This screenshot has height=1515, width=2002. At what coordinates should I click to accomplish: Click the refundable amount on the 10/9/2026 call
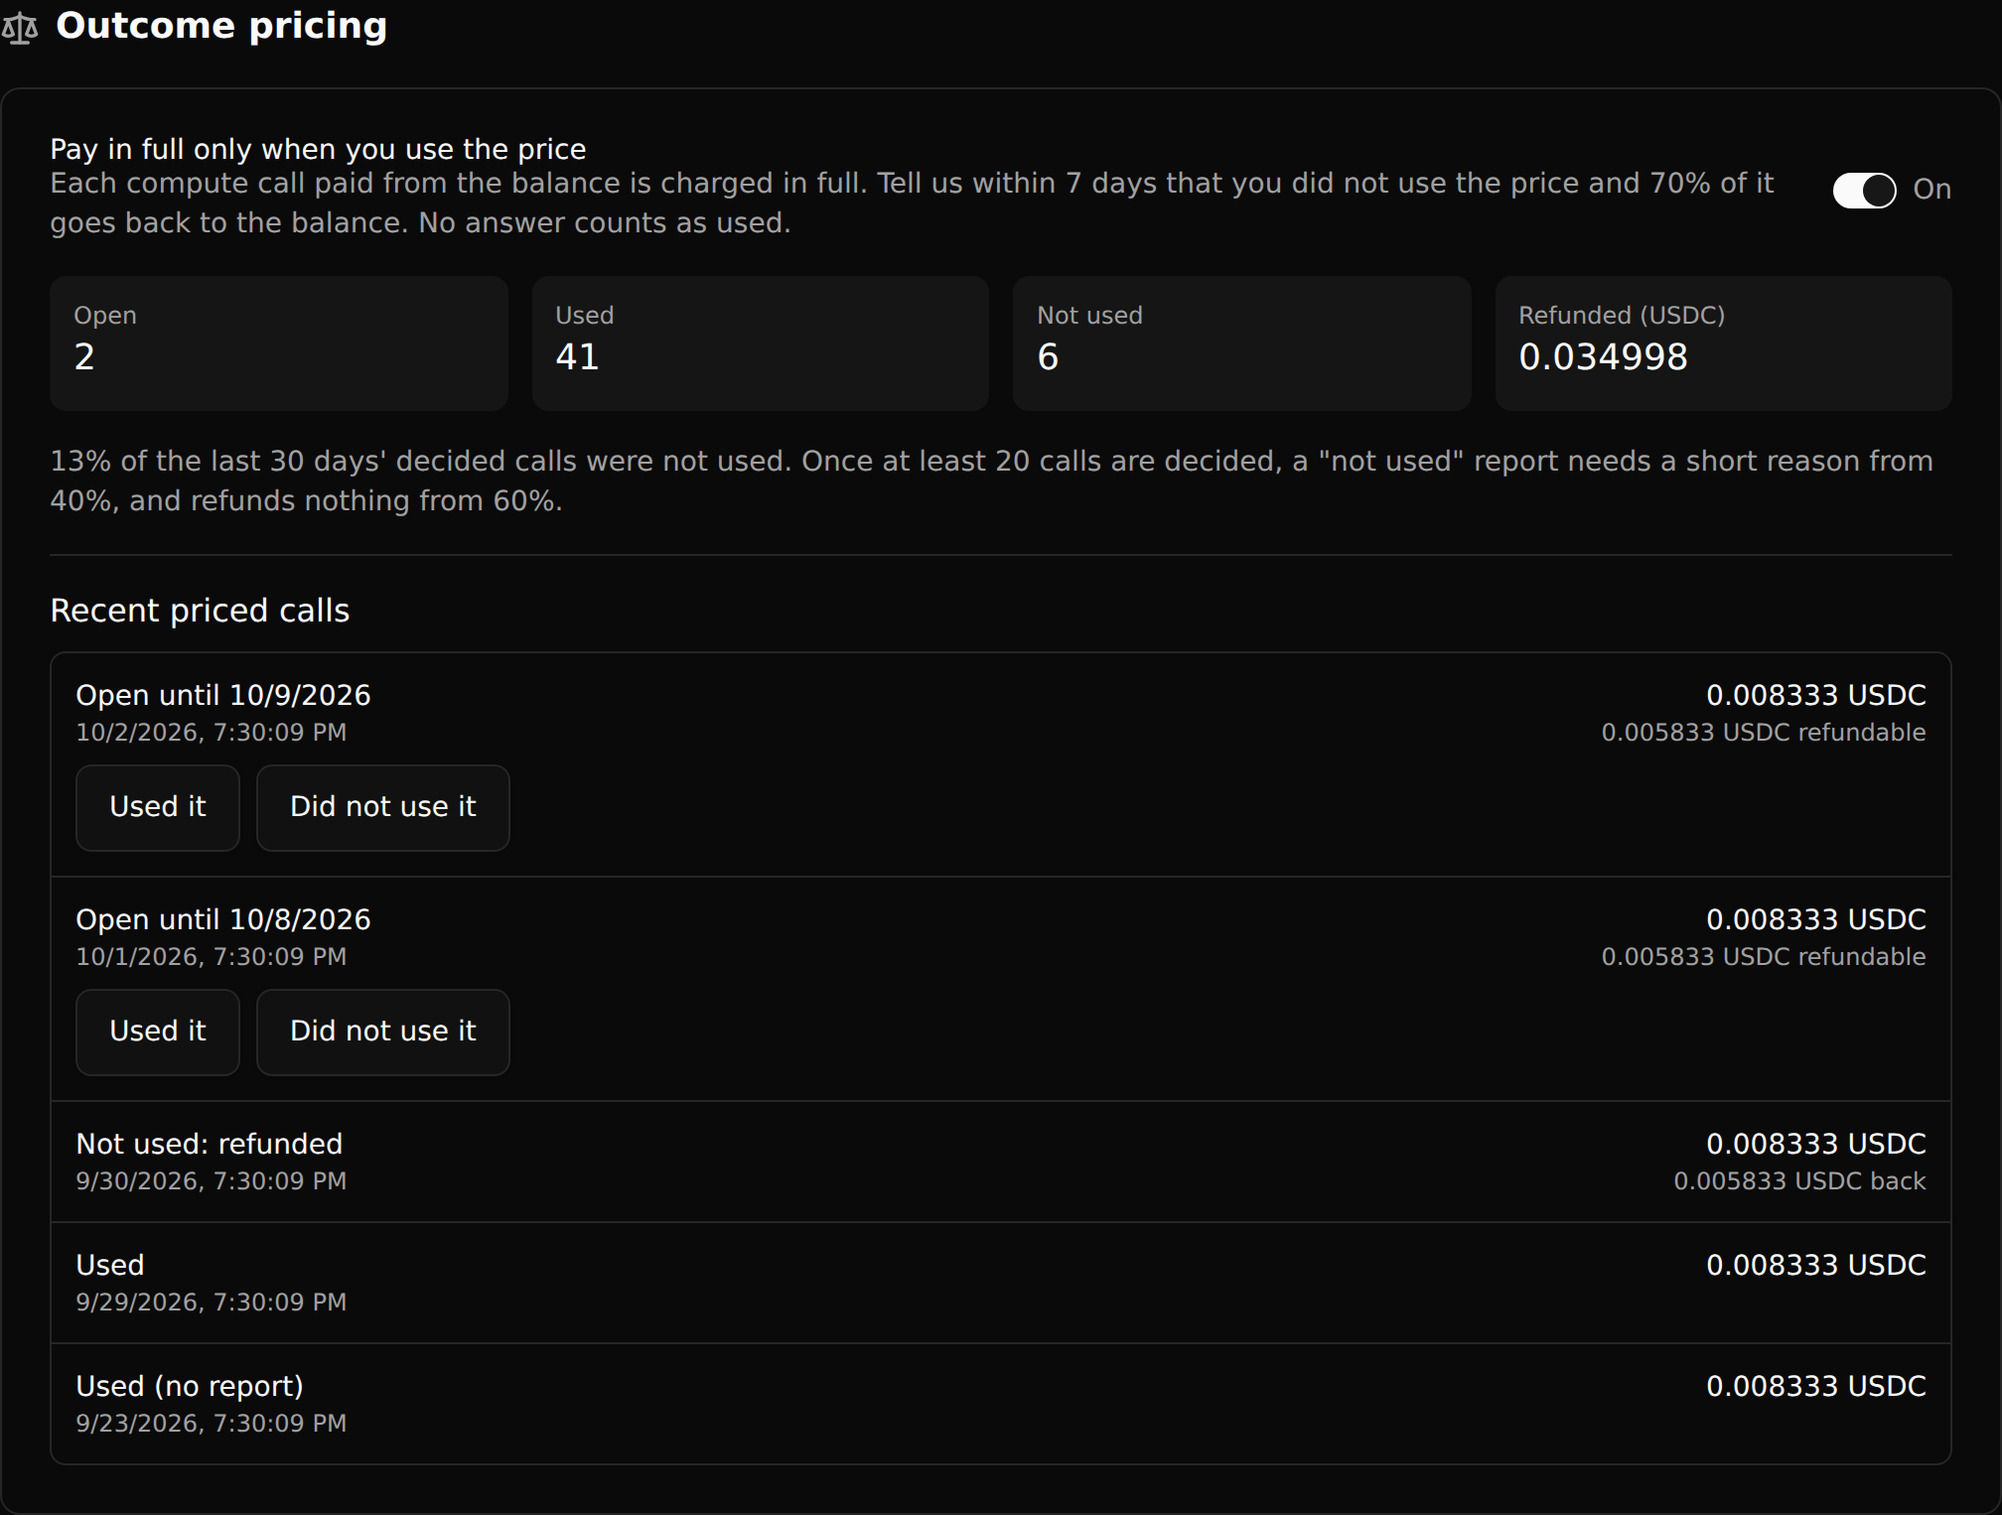(x=1764, y=733)
